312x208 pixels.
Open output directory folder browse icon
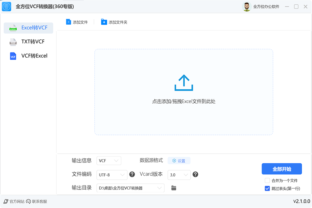coord(174,188)
